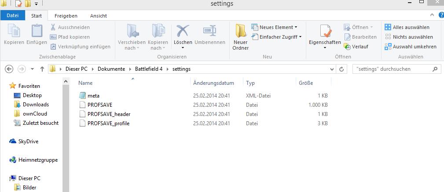Click the up arrow navigation icon

(x=42, y=69)
